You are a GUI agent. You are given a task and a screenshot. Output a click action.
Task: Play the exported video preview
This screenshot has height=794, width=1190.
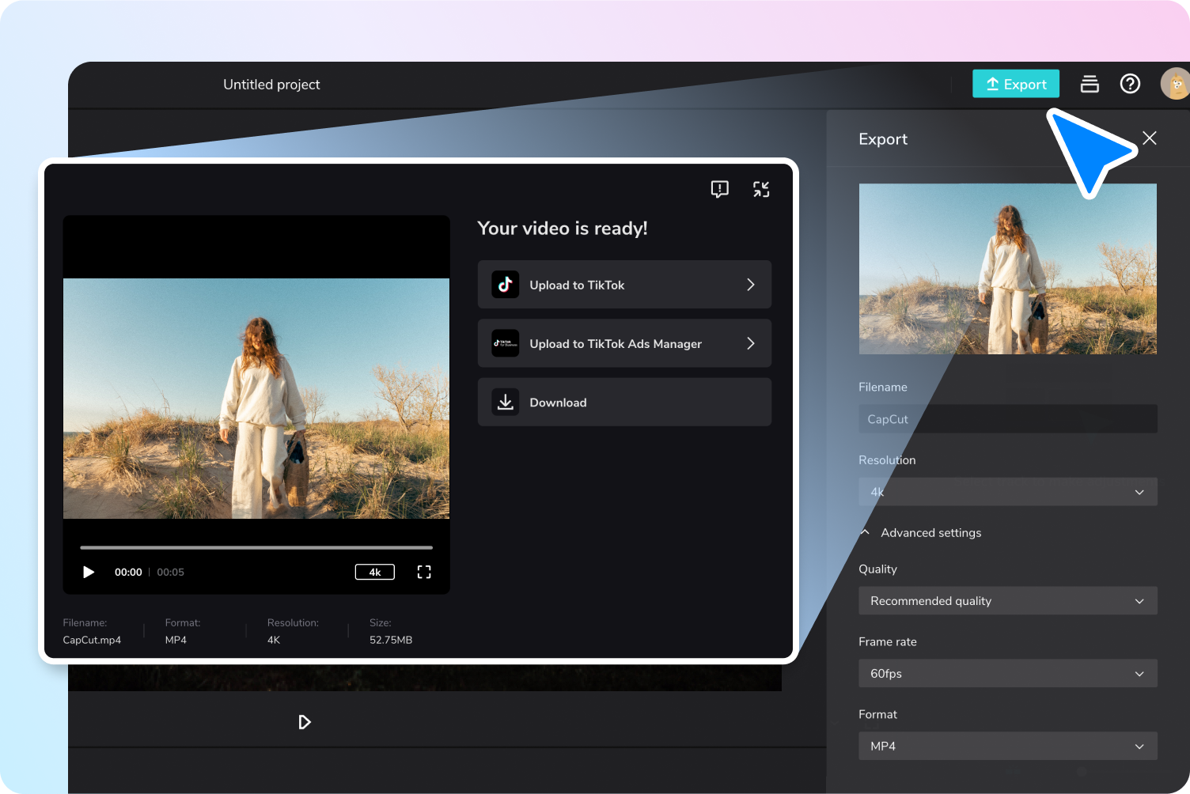tap(89, 572)
